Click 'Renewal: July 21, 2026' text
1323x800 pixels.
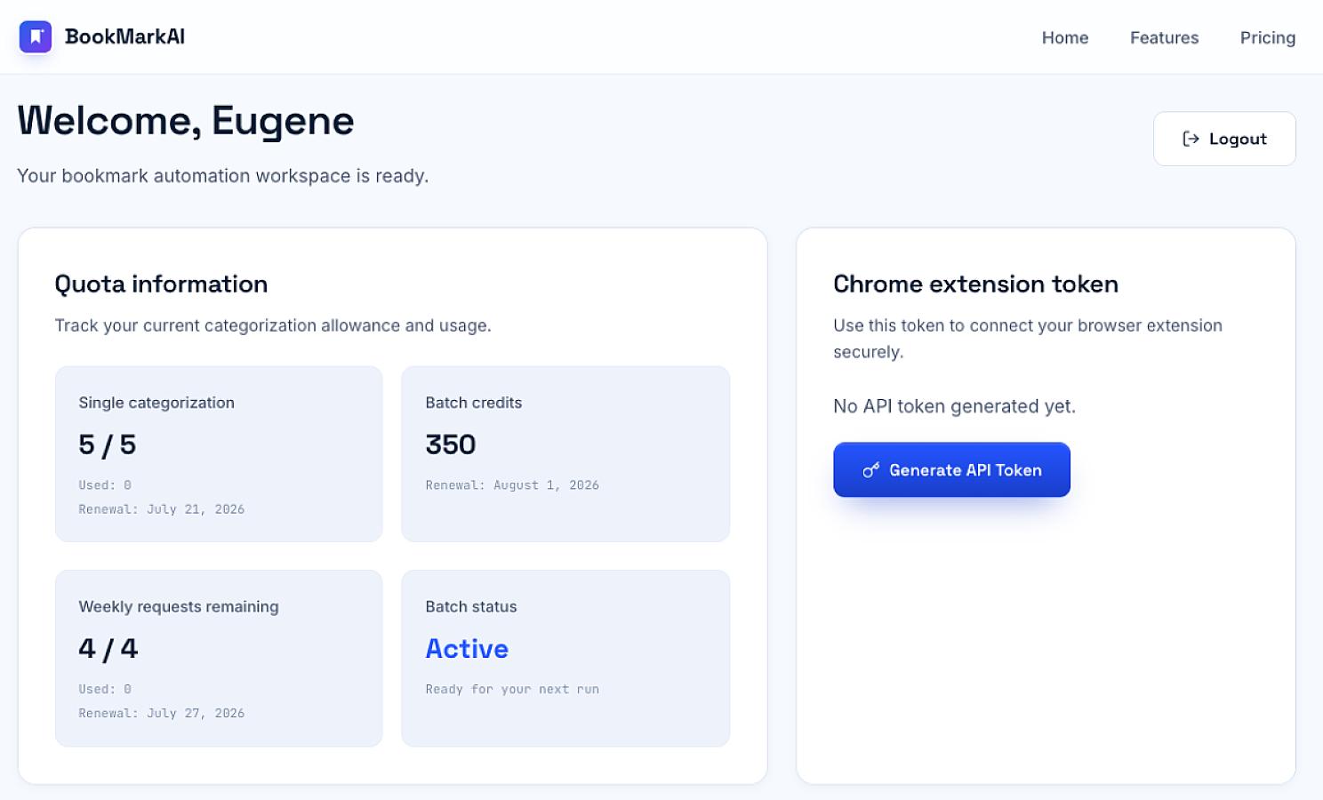pyautogui.click(x=162, y=509)
